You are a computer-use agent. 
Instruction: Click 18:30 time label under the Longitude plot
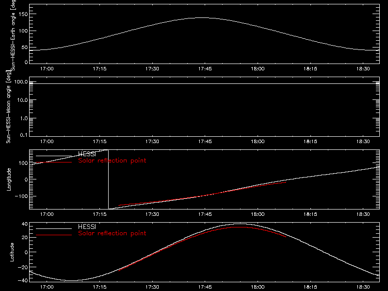pos(363,214)
